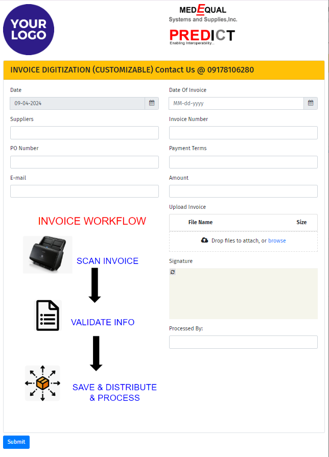Click into the E-mail field

[85, 191]
